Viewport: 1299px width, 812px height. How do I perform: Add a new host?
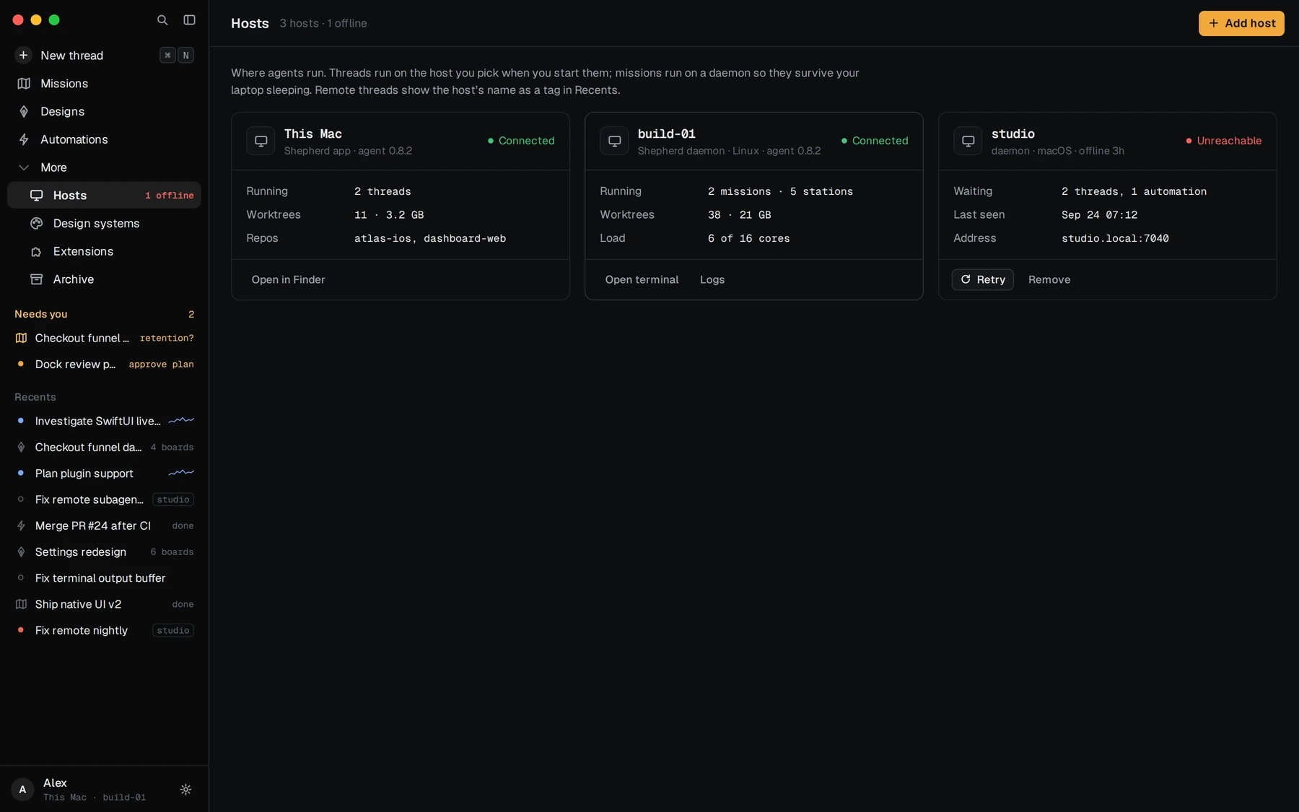(x=1241, y=23)
